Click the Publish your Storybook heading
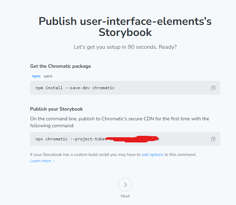 56,109
